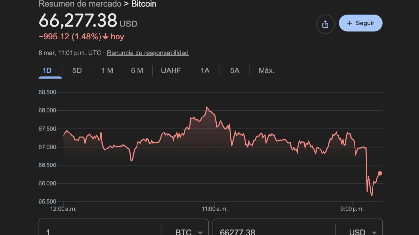419x235 pixels.
Task: Expand the dropdown arrow next to BTC
Action: click(x=200, y=232)
